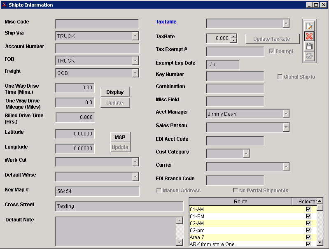
Task: Increase TaxRate with spinner up arrow
Action: (x=233, y=36)
